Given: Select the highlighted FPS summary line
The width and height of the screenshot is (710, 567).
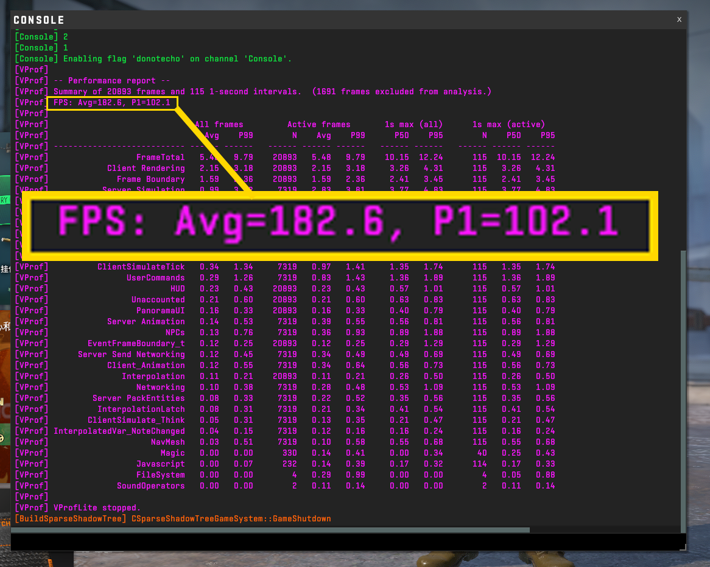Looking at the screenshot, I should point(111,102).
